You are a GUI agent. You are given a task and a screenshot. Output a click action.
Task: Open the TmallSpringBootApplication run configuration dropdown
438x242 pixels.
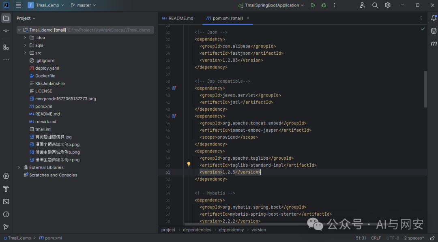click(271, 5)
